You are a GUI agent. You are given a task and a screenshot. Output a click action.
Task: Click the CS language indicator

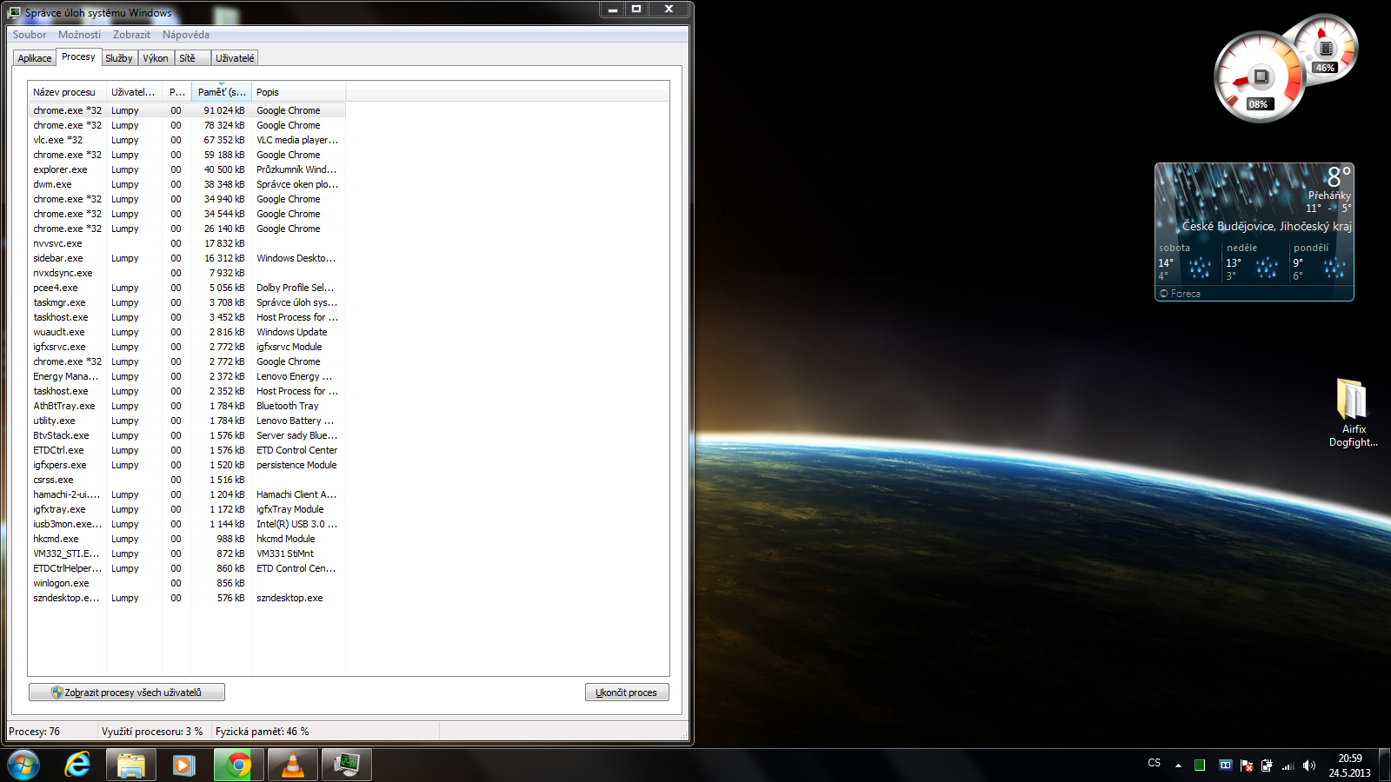[1155, 763]
